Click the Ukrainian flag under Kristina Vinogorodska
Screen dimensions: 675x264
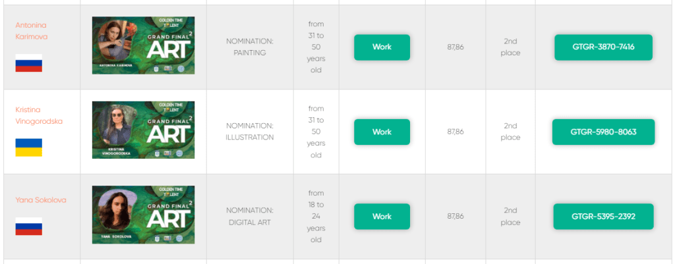(28, 147)
